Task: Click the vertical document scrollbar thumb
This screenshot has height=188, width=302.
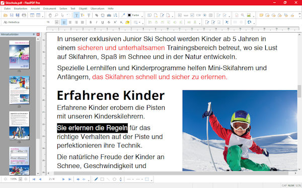Action: (x=299, y=91)
